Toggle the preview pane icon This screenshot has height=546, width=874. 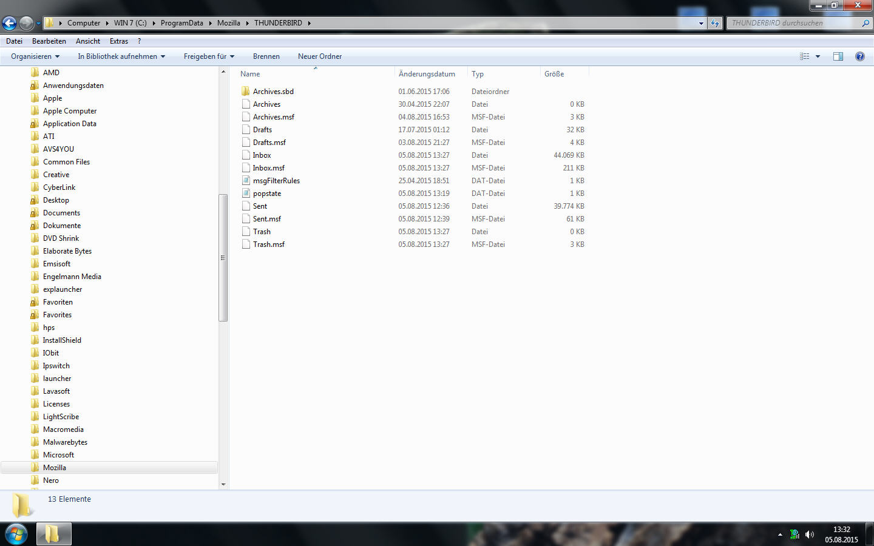838,56
